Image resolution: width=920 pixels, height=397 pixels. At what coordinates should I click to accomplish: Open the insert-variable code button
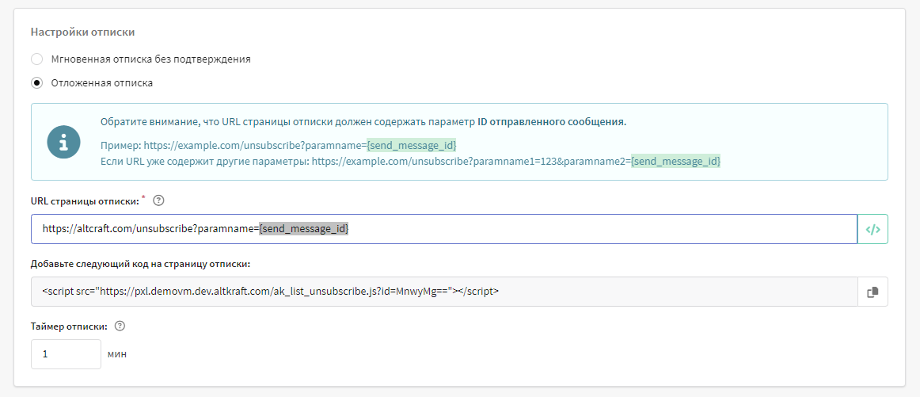(x=872, y=229)
